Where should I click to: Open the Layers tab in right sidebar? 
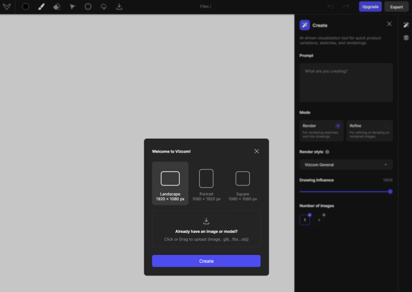406,38
